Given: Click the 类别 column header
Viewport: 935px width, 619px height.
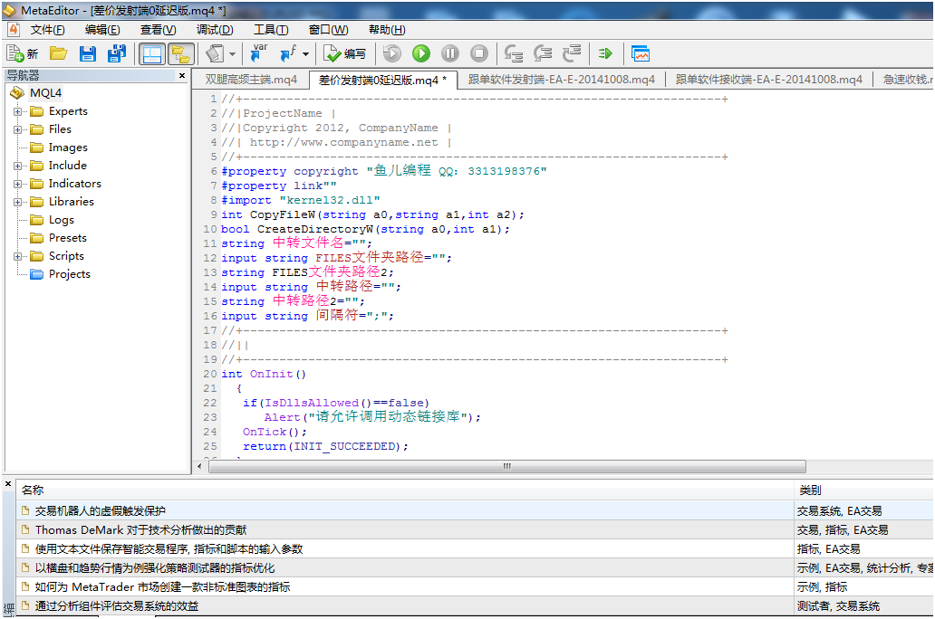Looking at the screenshot, I should point(864,490).
